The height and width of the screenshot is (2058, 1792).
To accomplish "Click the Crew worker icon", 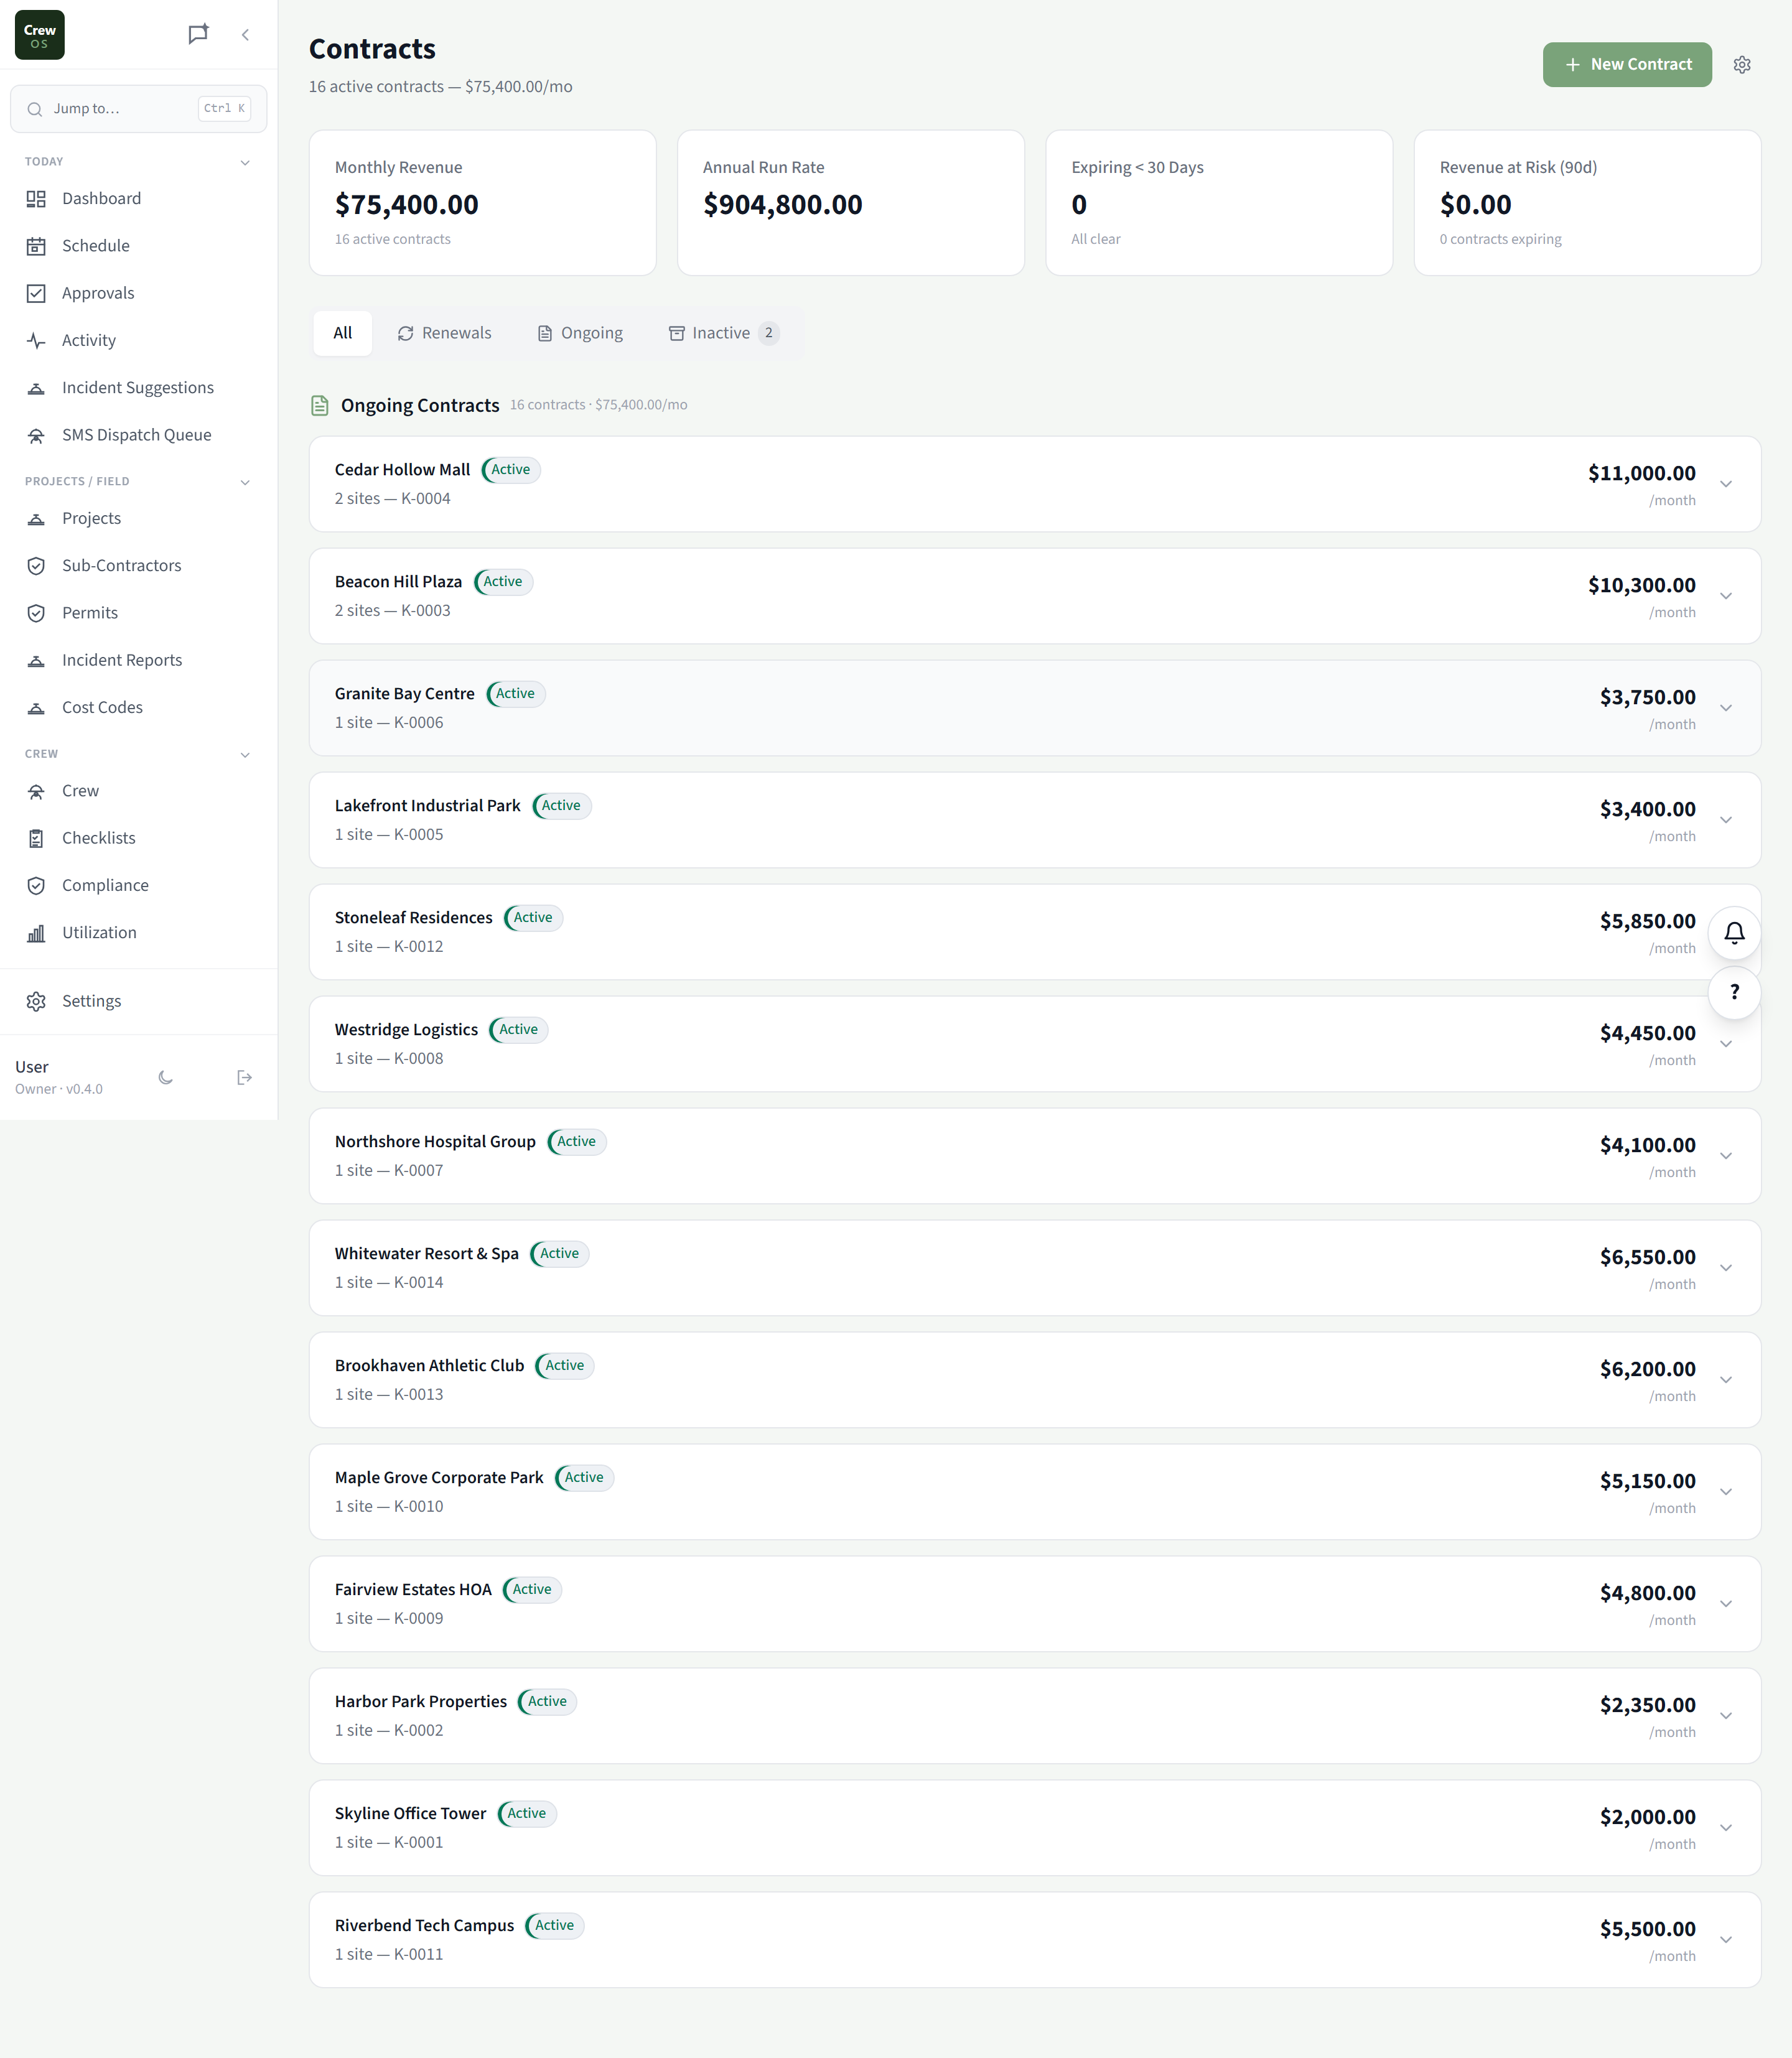I will tap(36, 791).
